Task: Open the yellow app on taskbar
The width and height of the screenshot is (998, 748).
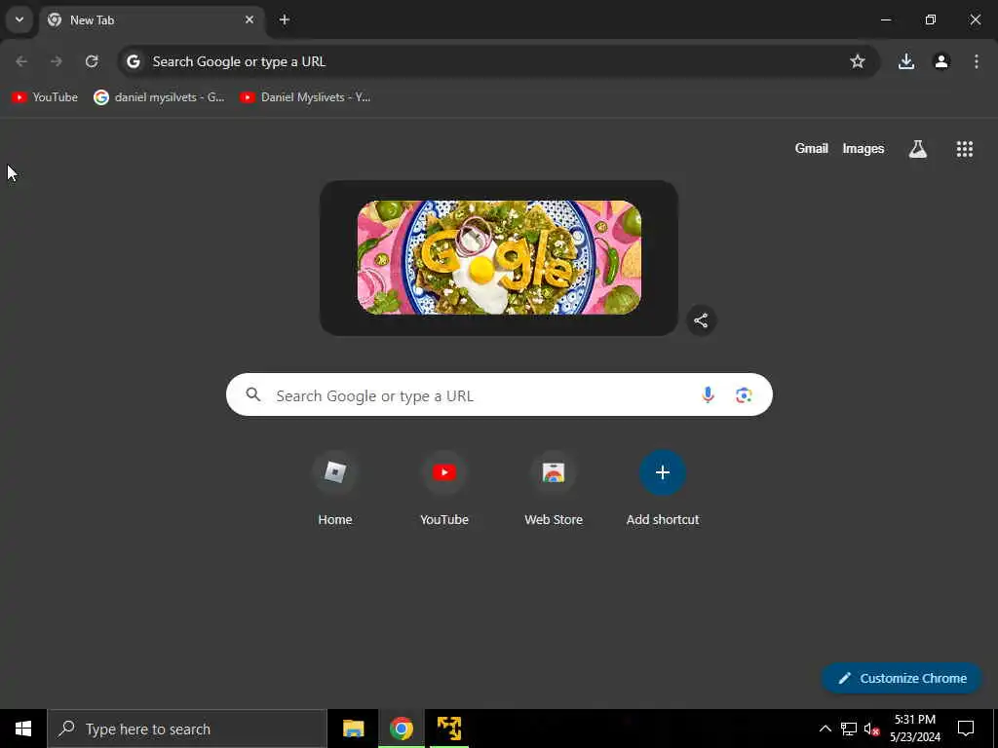Action: [x=449, y=729]
